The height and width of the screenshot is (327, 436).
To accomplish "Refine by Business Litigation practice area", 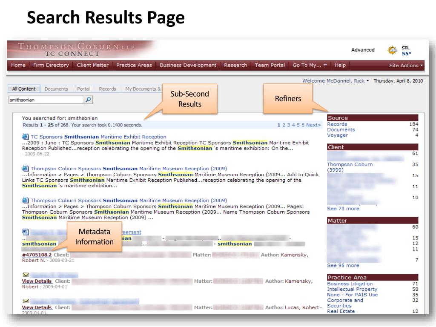I will pos(350,284).
